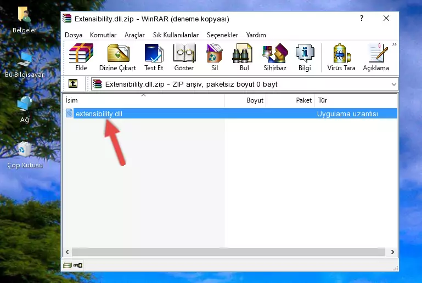The height and width of the screenshot is (283, 422).
Task: Show archive Bilgi information
Action: coord(305,57)
